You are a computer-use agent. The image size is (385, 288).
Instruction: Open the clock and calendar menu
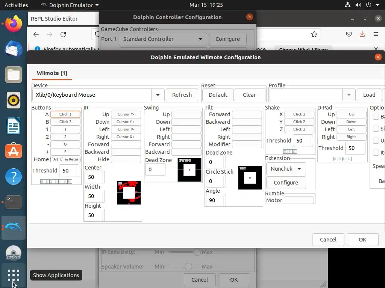[206, 5]
